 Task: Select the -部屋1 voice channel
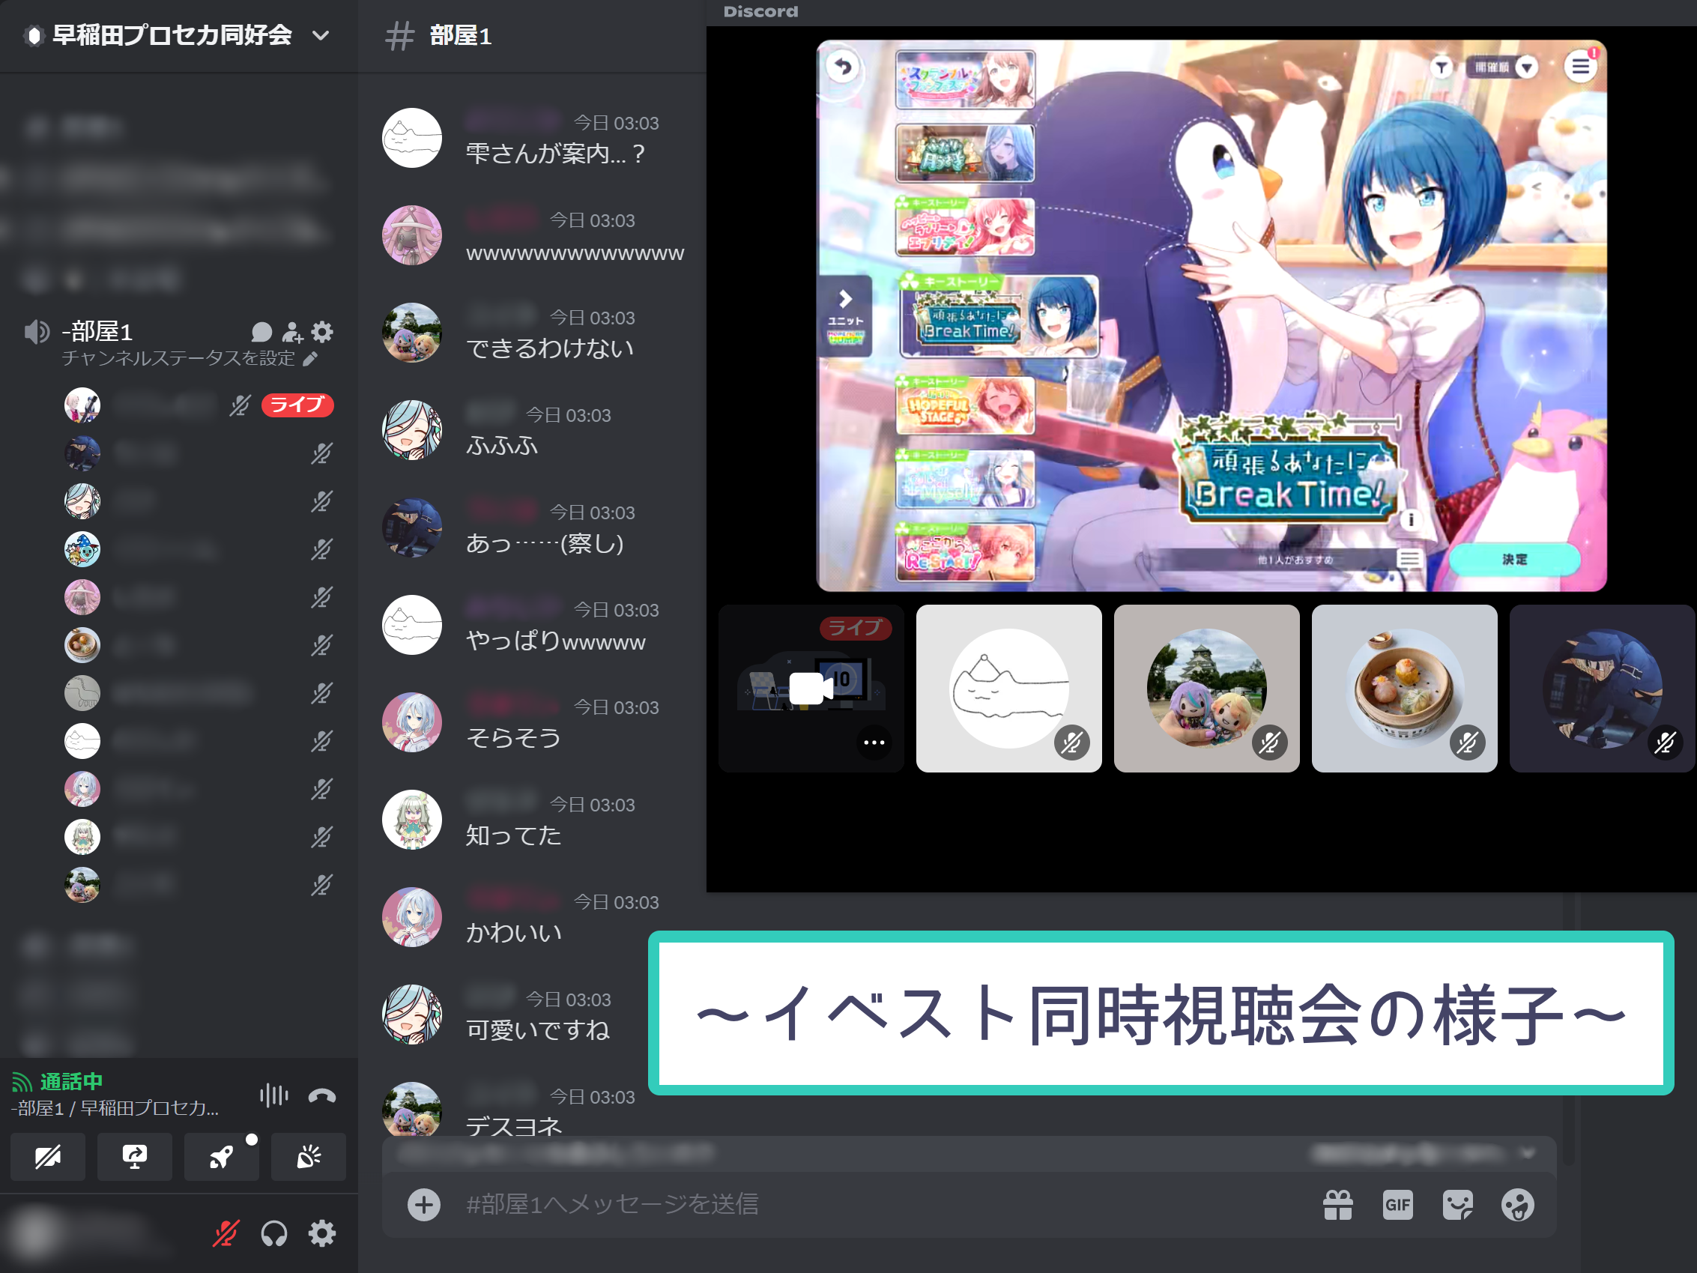97,331
